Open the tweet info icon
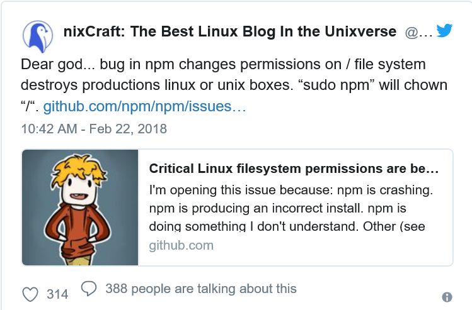 coord(447,297)
